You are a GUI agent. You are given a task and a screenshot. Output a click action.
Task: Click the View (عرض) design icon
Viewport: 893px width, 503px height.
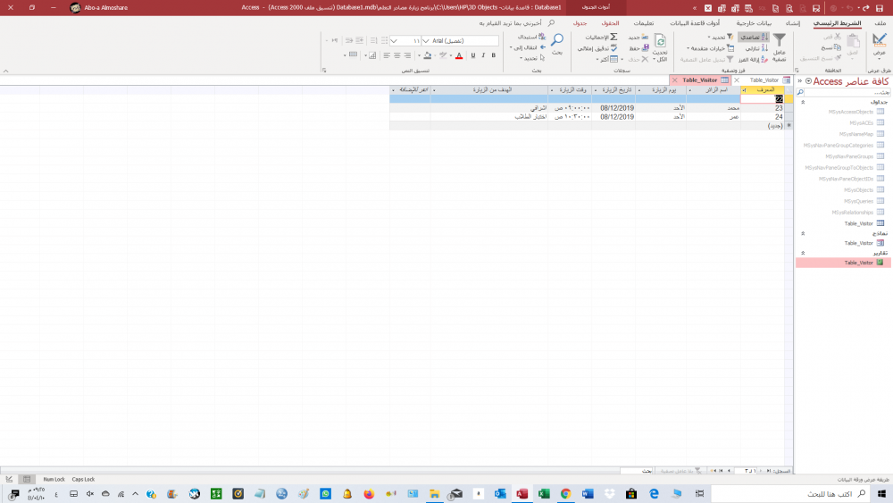click(880, 40)
